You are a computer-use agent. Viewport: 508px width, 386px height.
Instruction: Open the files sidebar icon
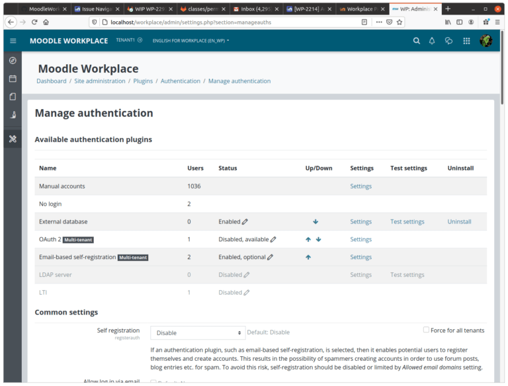tap(13, 96)
